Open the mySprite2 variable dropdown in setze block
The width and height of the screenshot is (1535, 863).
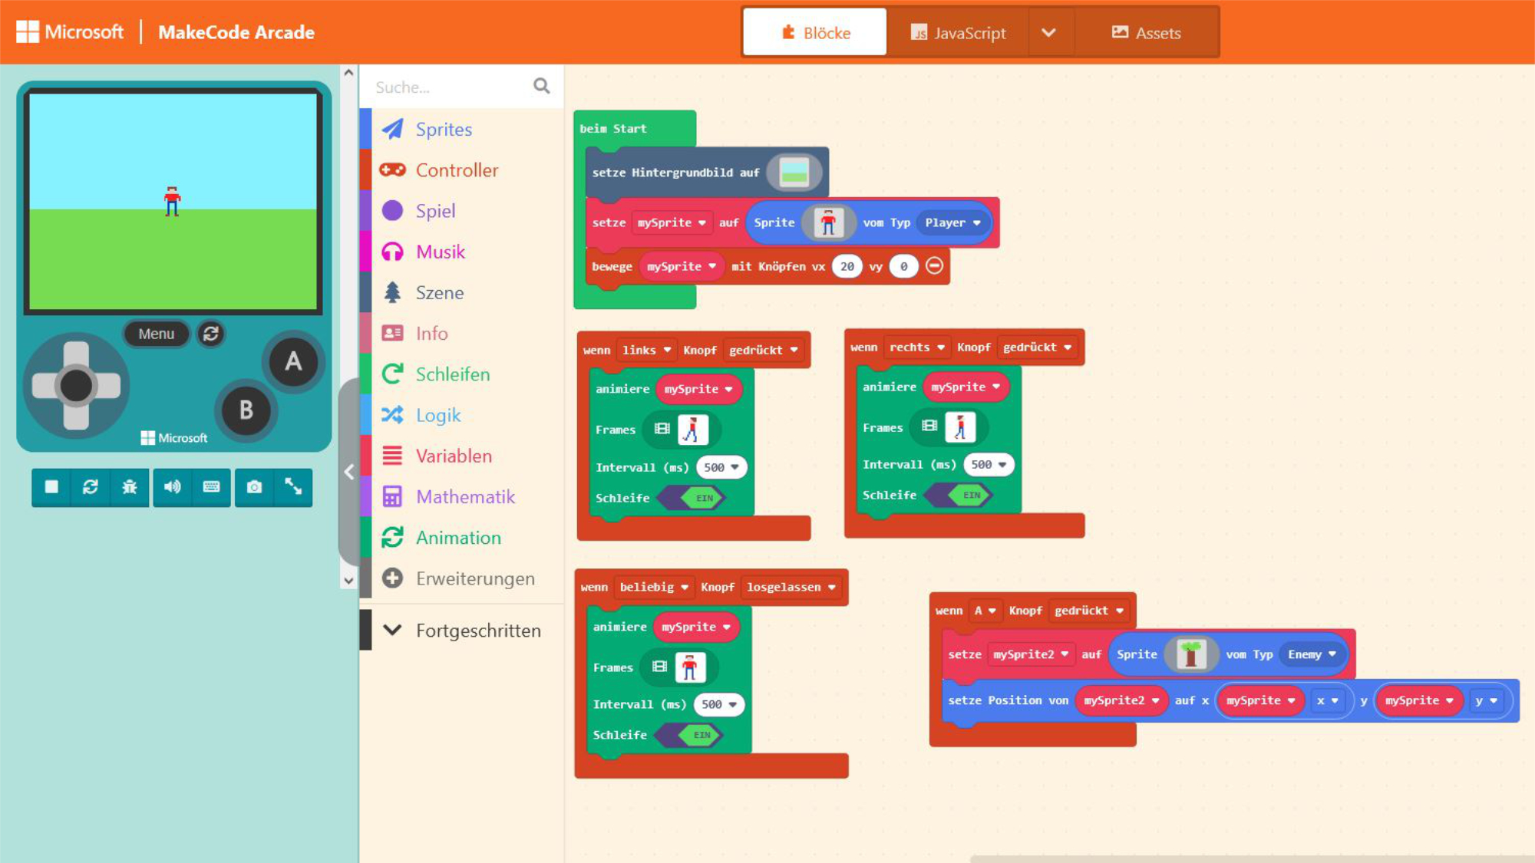point(1030,654)
